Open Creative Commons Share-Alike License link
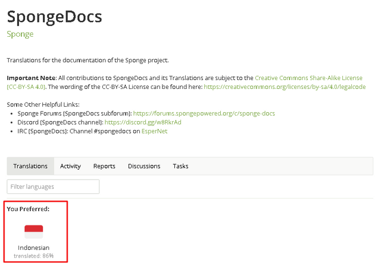Image resolution: width=381 pixels, height=264 pixels. point(308,78)
